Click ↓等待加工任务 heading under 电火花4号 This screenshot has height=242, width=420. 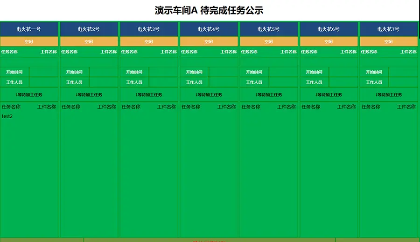point(209,94)
